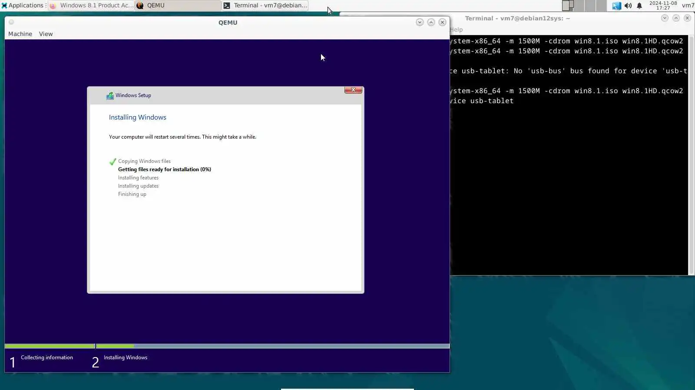Open the notifications bell icon
Image resolution: width=695 pixels, height=390 pixels.
(639, 6)
